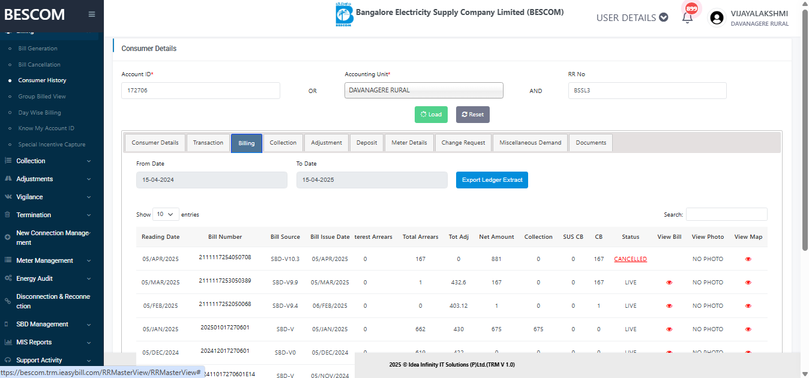Image resolution: width=809 pixels, height=378 pixels.
Task: Expand the SBD Management sidebar menu
Action: coord(49,324)
